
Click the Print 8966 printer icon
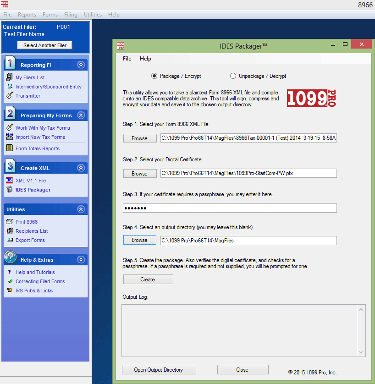point(10,222)
